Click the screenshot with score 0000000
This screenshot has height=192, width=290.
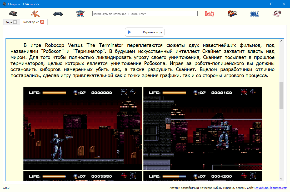(82, 129)
